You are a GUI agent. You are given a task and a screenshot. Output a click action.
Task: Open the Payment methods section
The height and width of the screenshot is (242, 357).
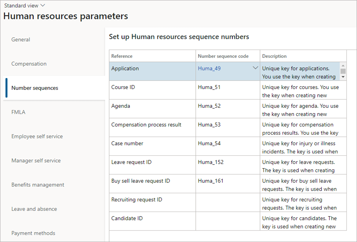pos(33,233)
